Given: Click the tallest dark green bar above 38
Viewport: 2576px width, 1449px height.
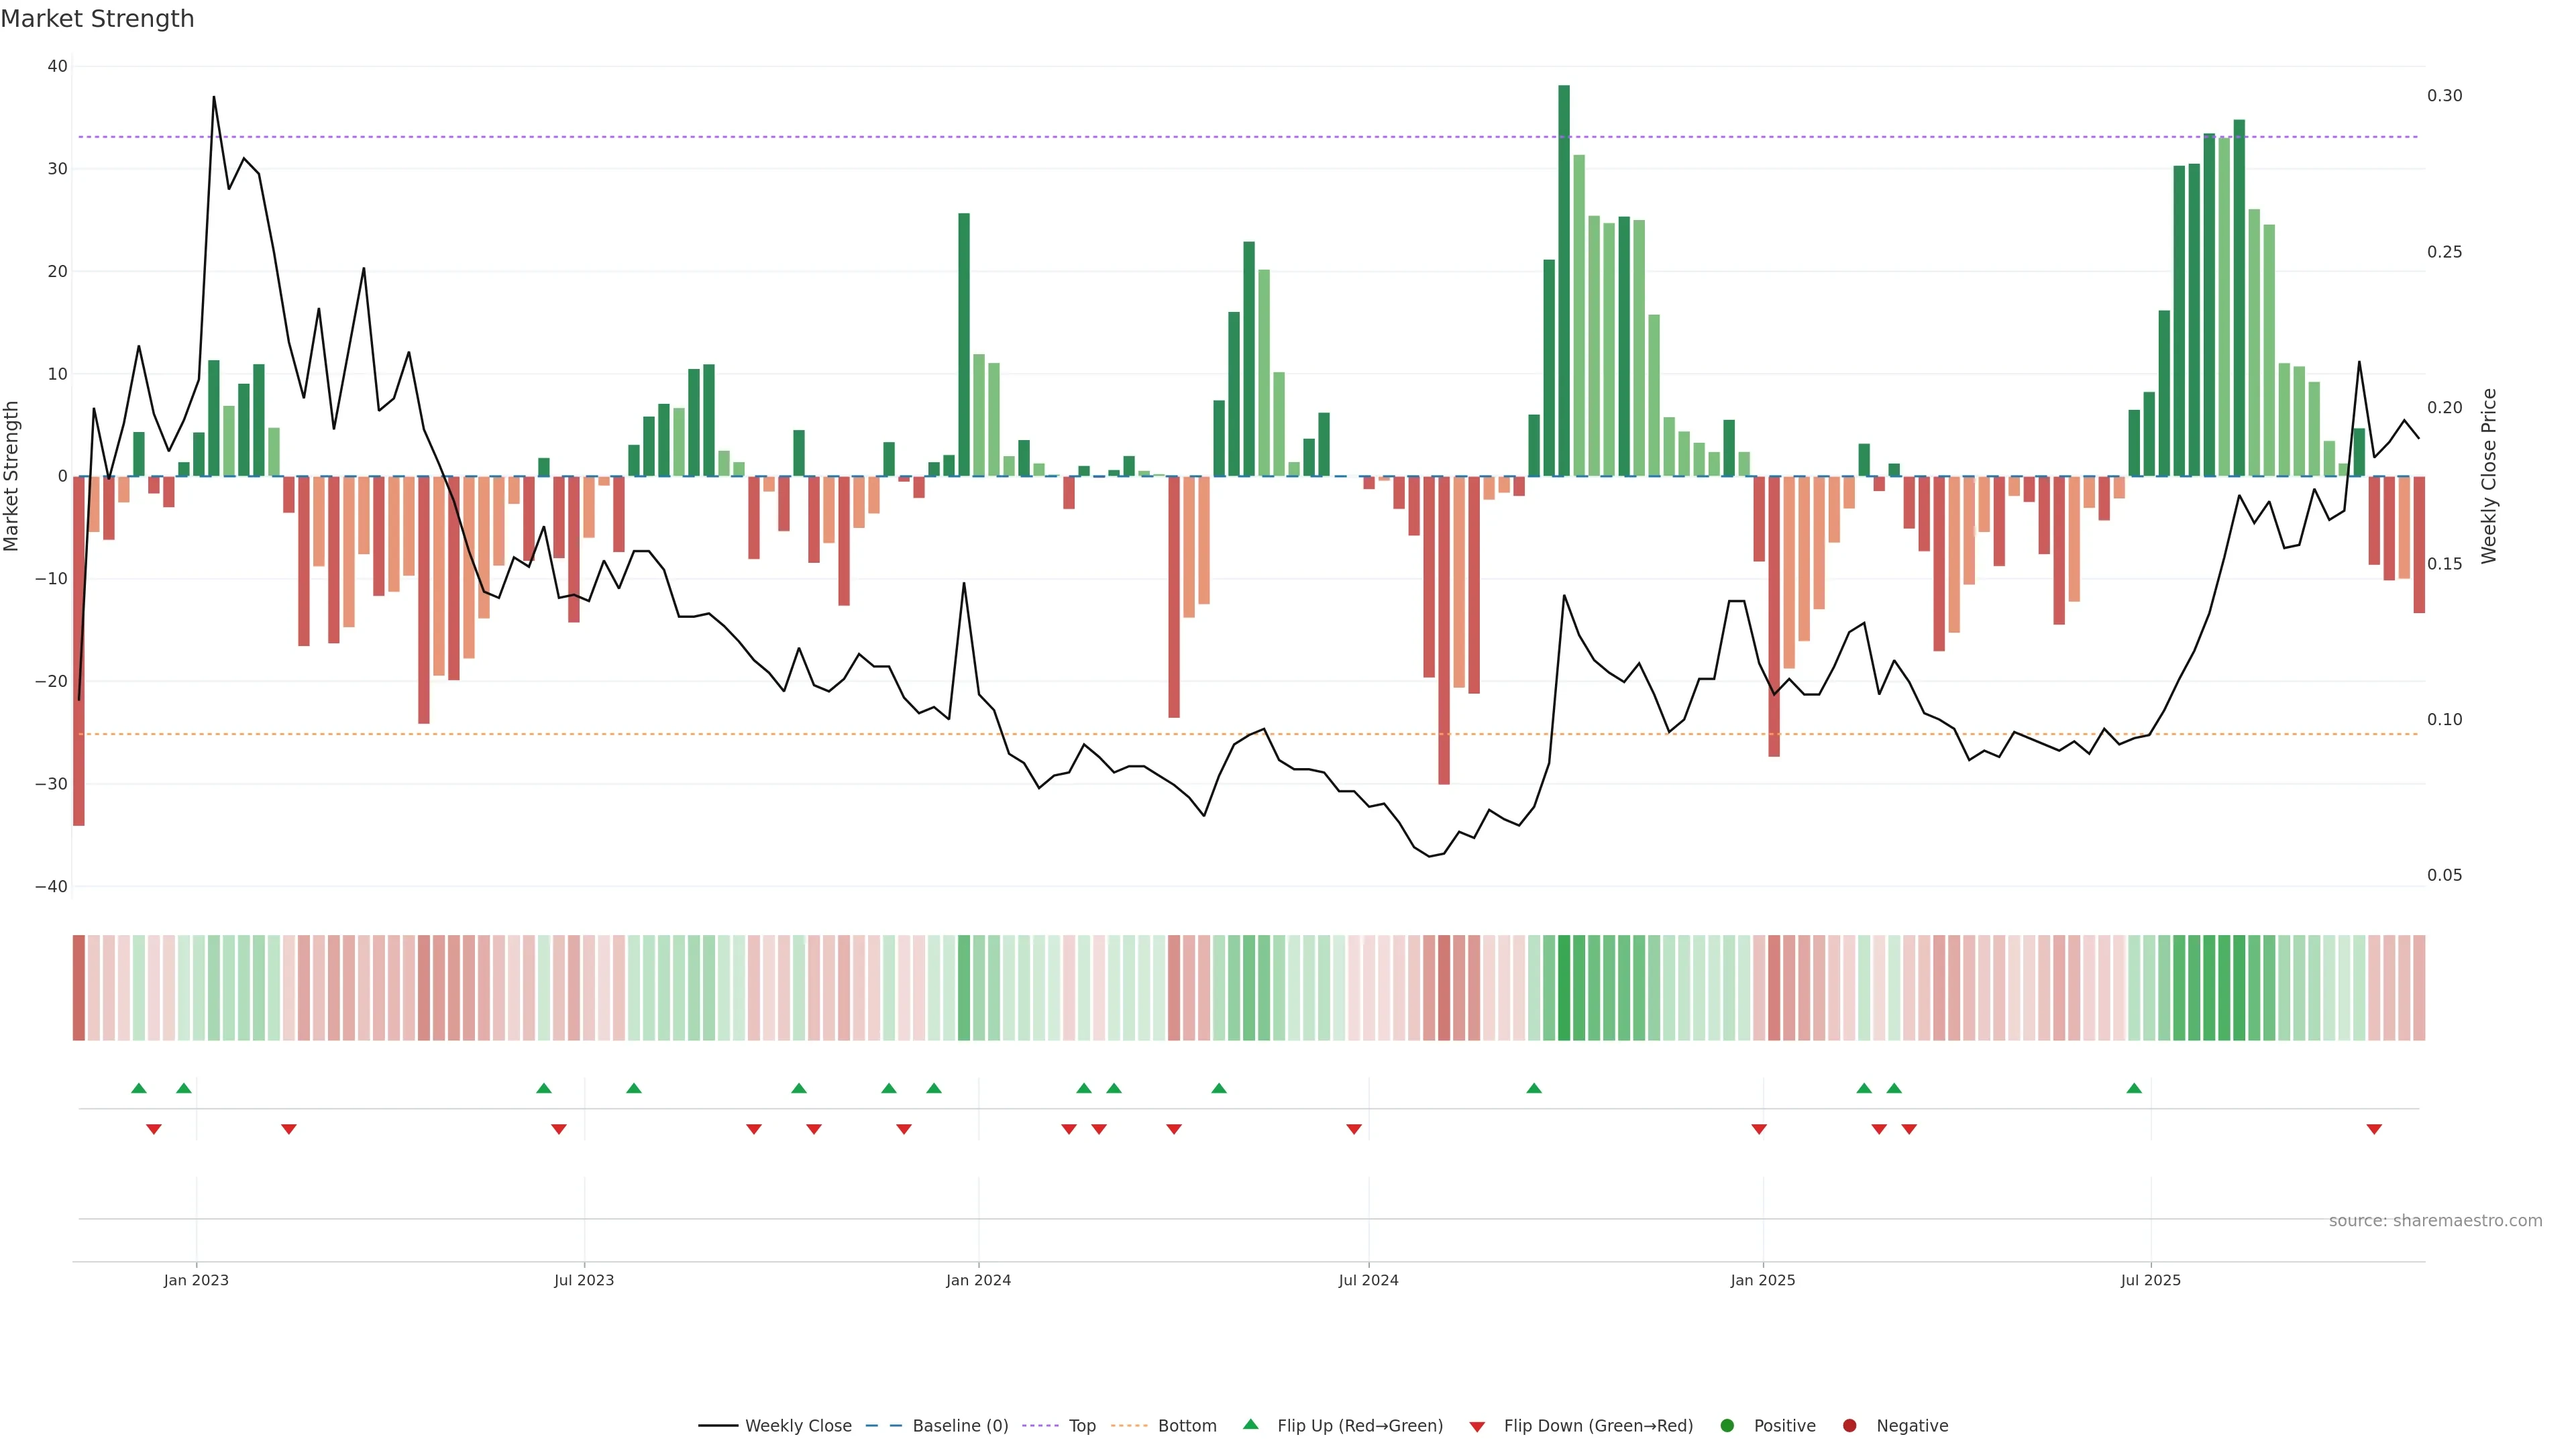Looking at the screenshot, I should (1564, 280).
